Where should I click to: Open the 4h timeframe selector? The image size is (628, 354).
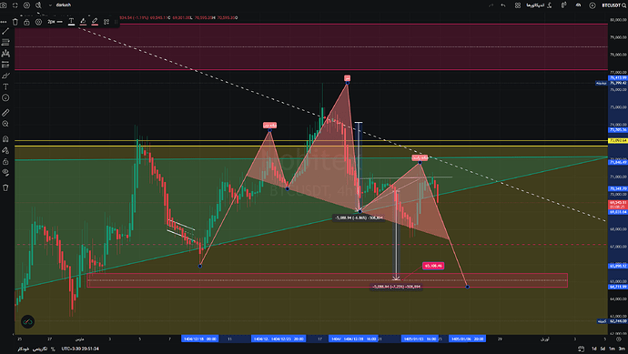578,5
